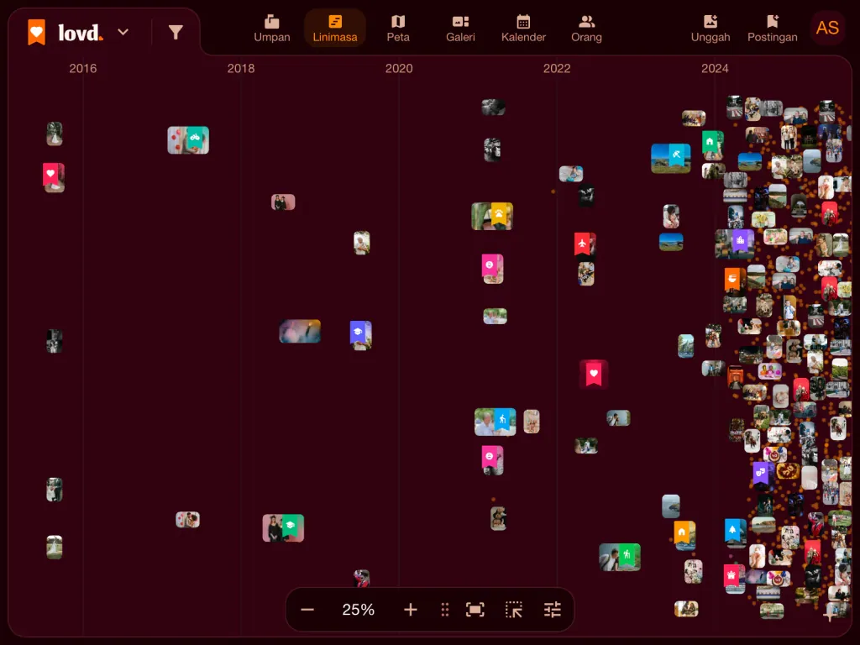Open the filter funnel

[x=176, y=33]
